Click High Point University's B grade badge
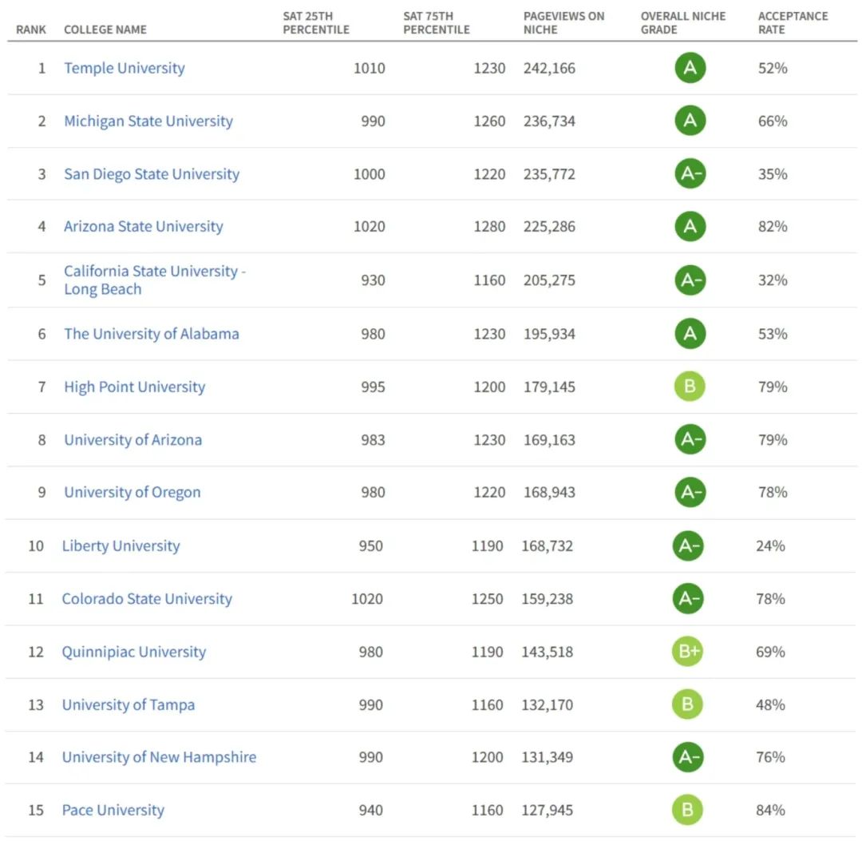Screen dimensions: 862x845 pyautogui.click(x=690, y=387)
